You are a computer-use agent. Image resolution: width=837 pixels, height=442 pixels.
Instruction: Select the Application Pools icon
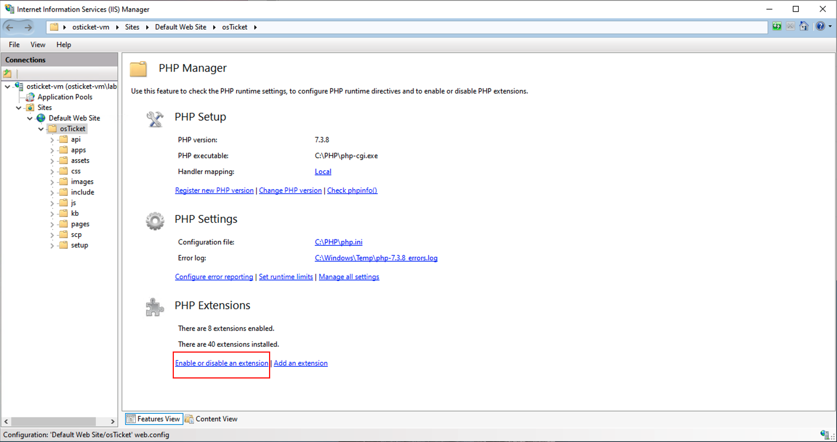coord(31,97)
